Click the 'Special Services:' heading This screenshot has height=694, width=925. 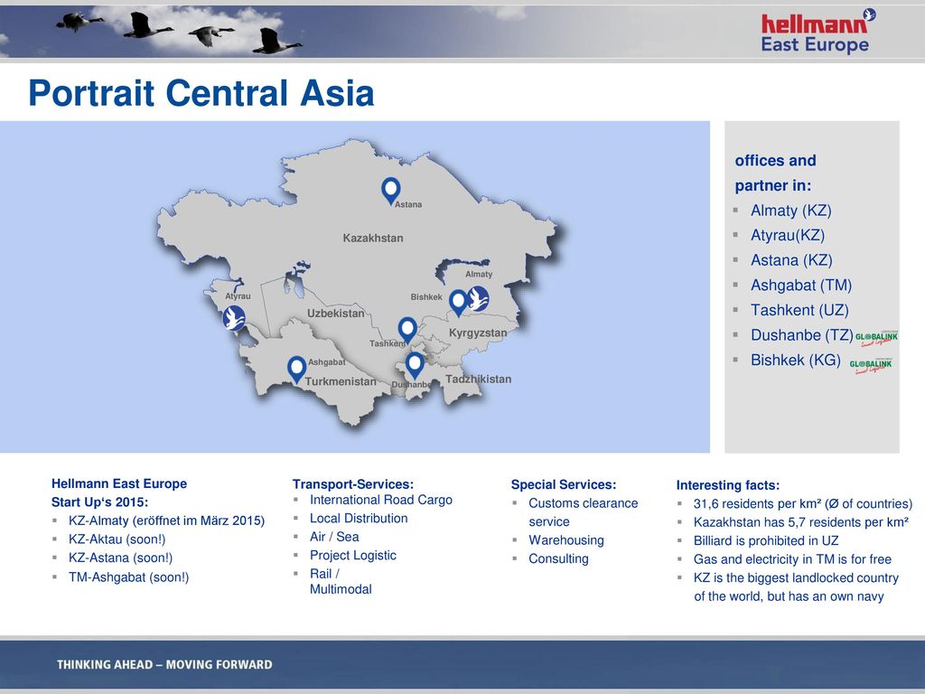pos(564,484)
